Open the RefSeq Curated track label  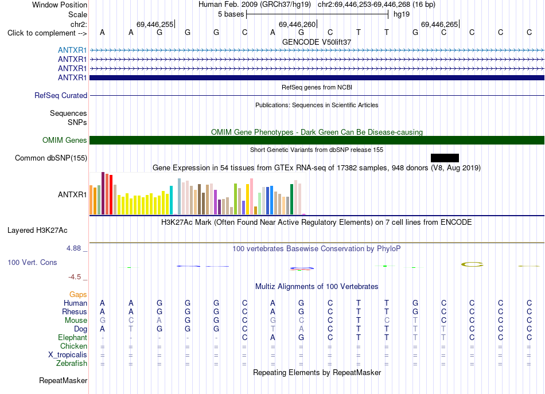tap(61, 96)
